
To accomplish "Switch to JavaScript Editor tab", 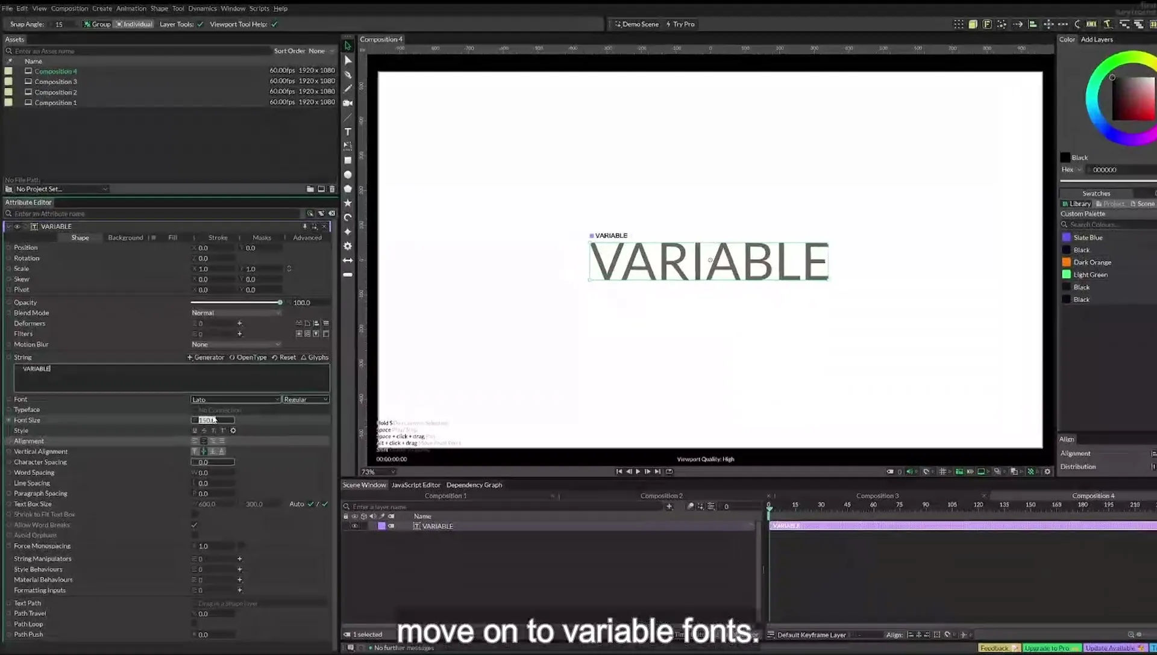I will tap(416, 485).
